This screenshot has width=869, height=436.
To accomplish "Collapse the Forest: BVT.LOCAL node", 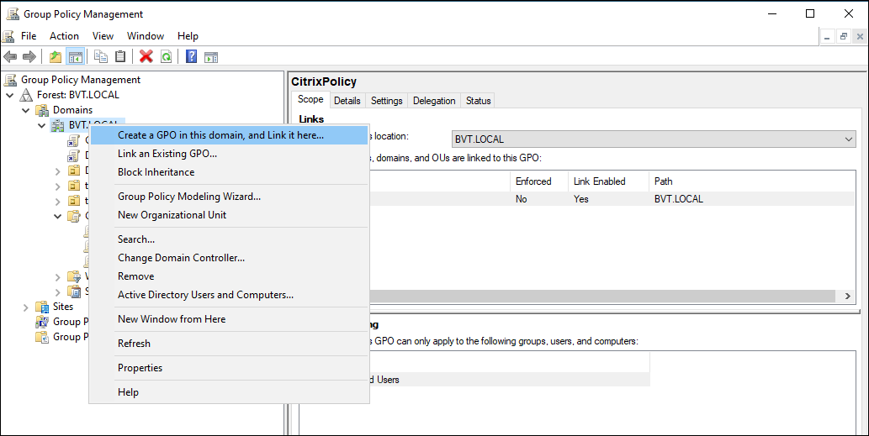I will (10, 95).
